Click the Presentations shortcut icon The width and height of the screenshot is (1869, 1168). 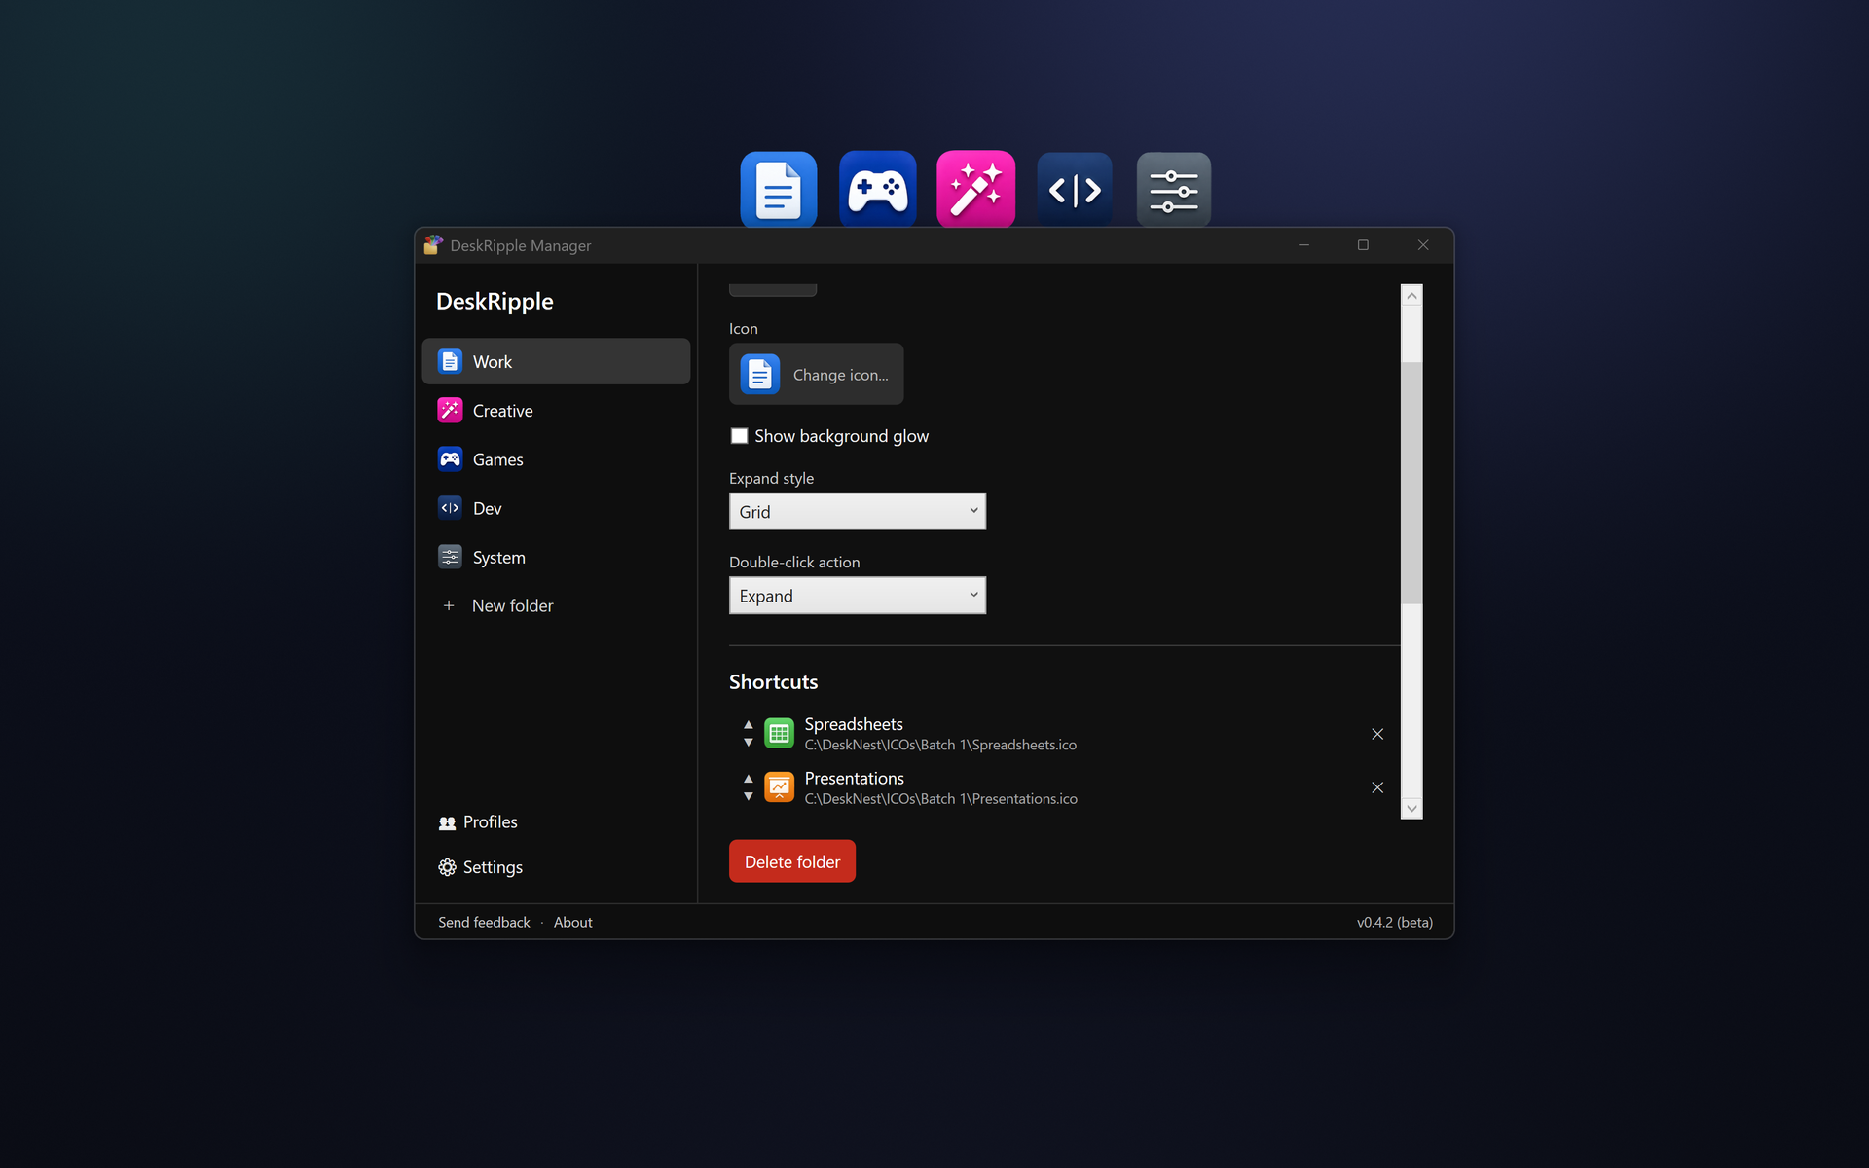[779, 786]
